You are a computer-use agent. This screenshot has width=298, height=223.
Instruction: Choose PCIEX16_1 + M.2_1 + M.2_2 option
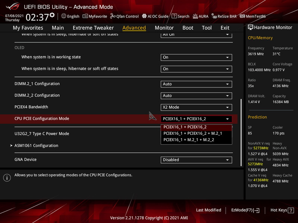tap(196, 140)
